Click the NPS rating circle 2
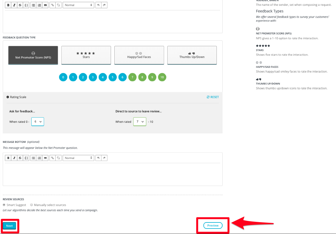 (x=83, y=77)
